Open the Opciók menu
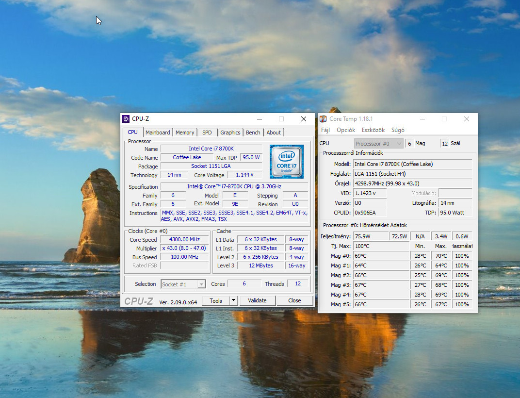 click(346, 130)
